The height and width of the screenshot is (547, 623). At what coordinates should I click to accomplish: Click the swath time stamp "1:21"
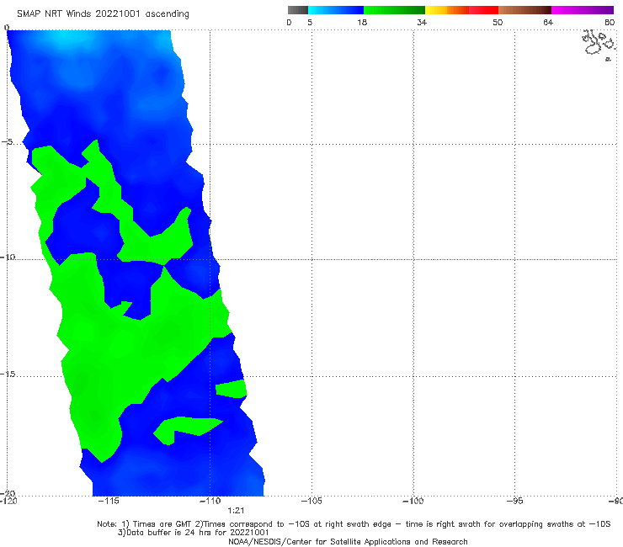[x=236, y=511]
